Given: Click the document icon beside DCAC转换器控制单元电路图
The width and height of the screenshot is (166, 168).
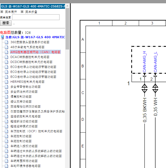Looking at the screenshot, I should (x=7, y=57).
